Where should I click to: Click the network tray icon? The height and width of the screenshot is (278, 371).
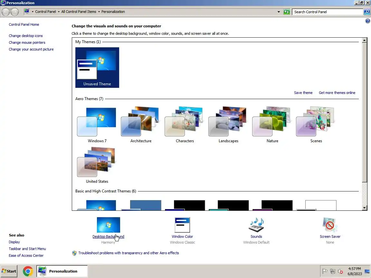[x=333, y=271]
